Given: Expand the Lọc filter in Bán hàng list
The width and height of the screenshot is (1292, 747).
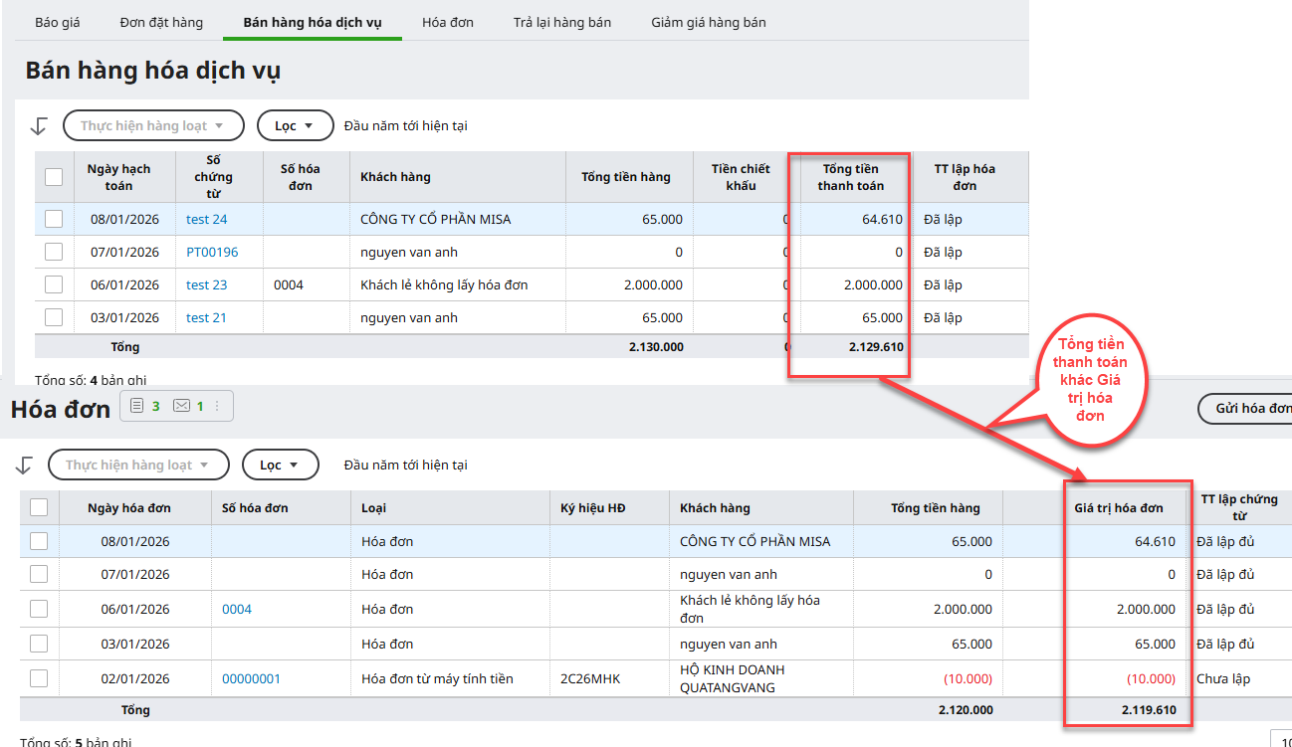Looking at the screenshot, I should coord(295,126).
